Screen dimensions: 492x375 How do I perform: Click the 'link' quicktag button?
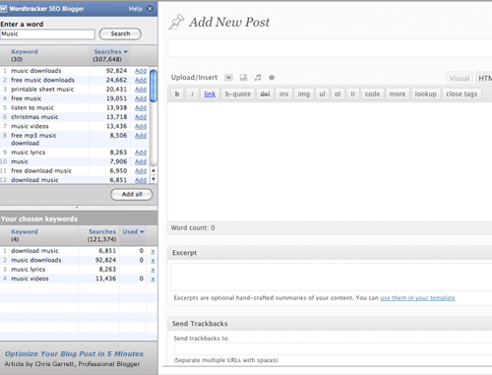(210, 94)
